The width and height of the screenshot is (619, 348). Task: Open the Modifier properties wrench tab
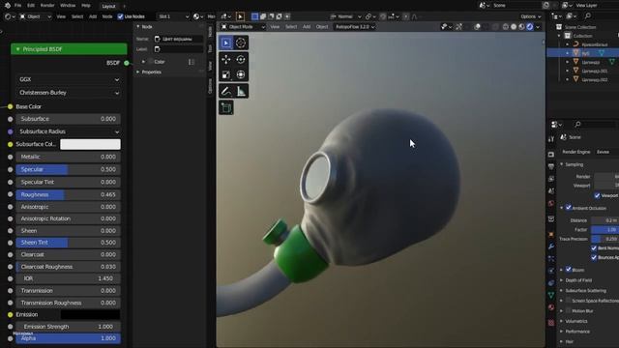(551, 246)
